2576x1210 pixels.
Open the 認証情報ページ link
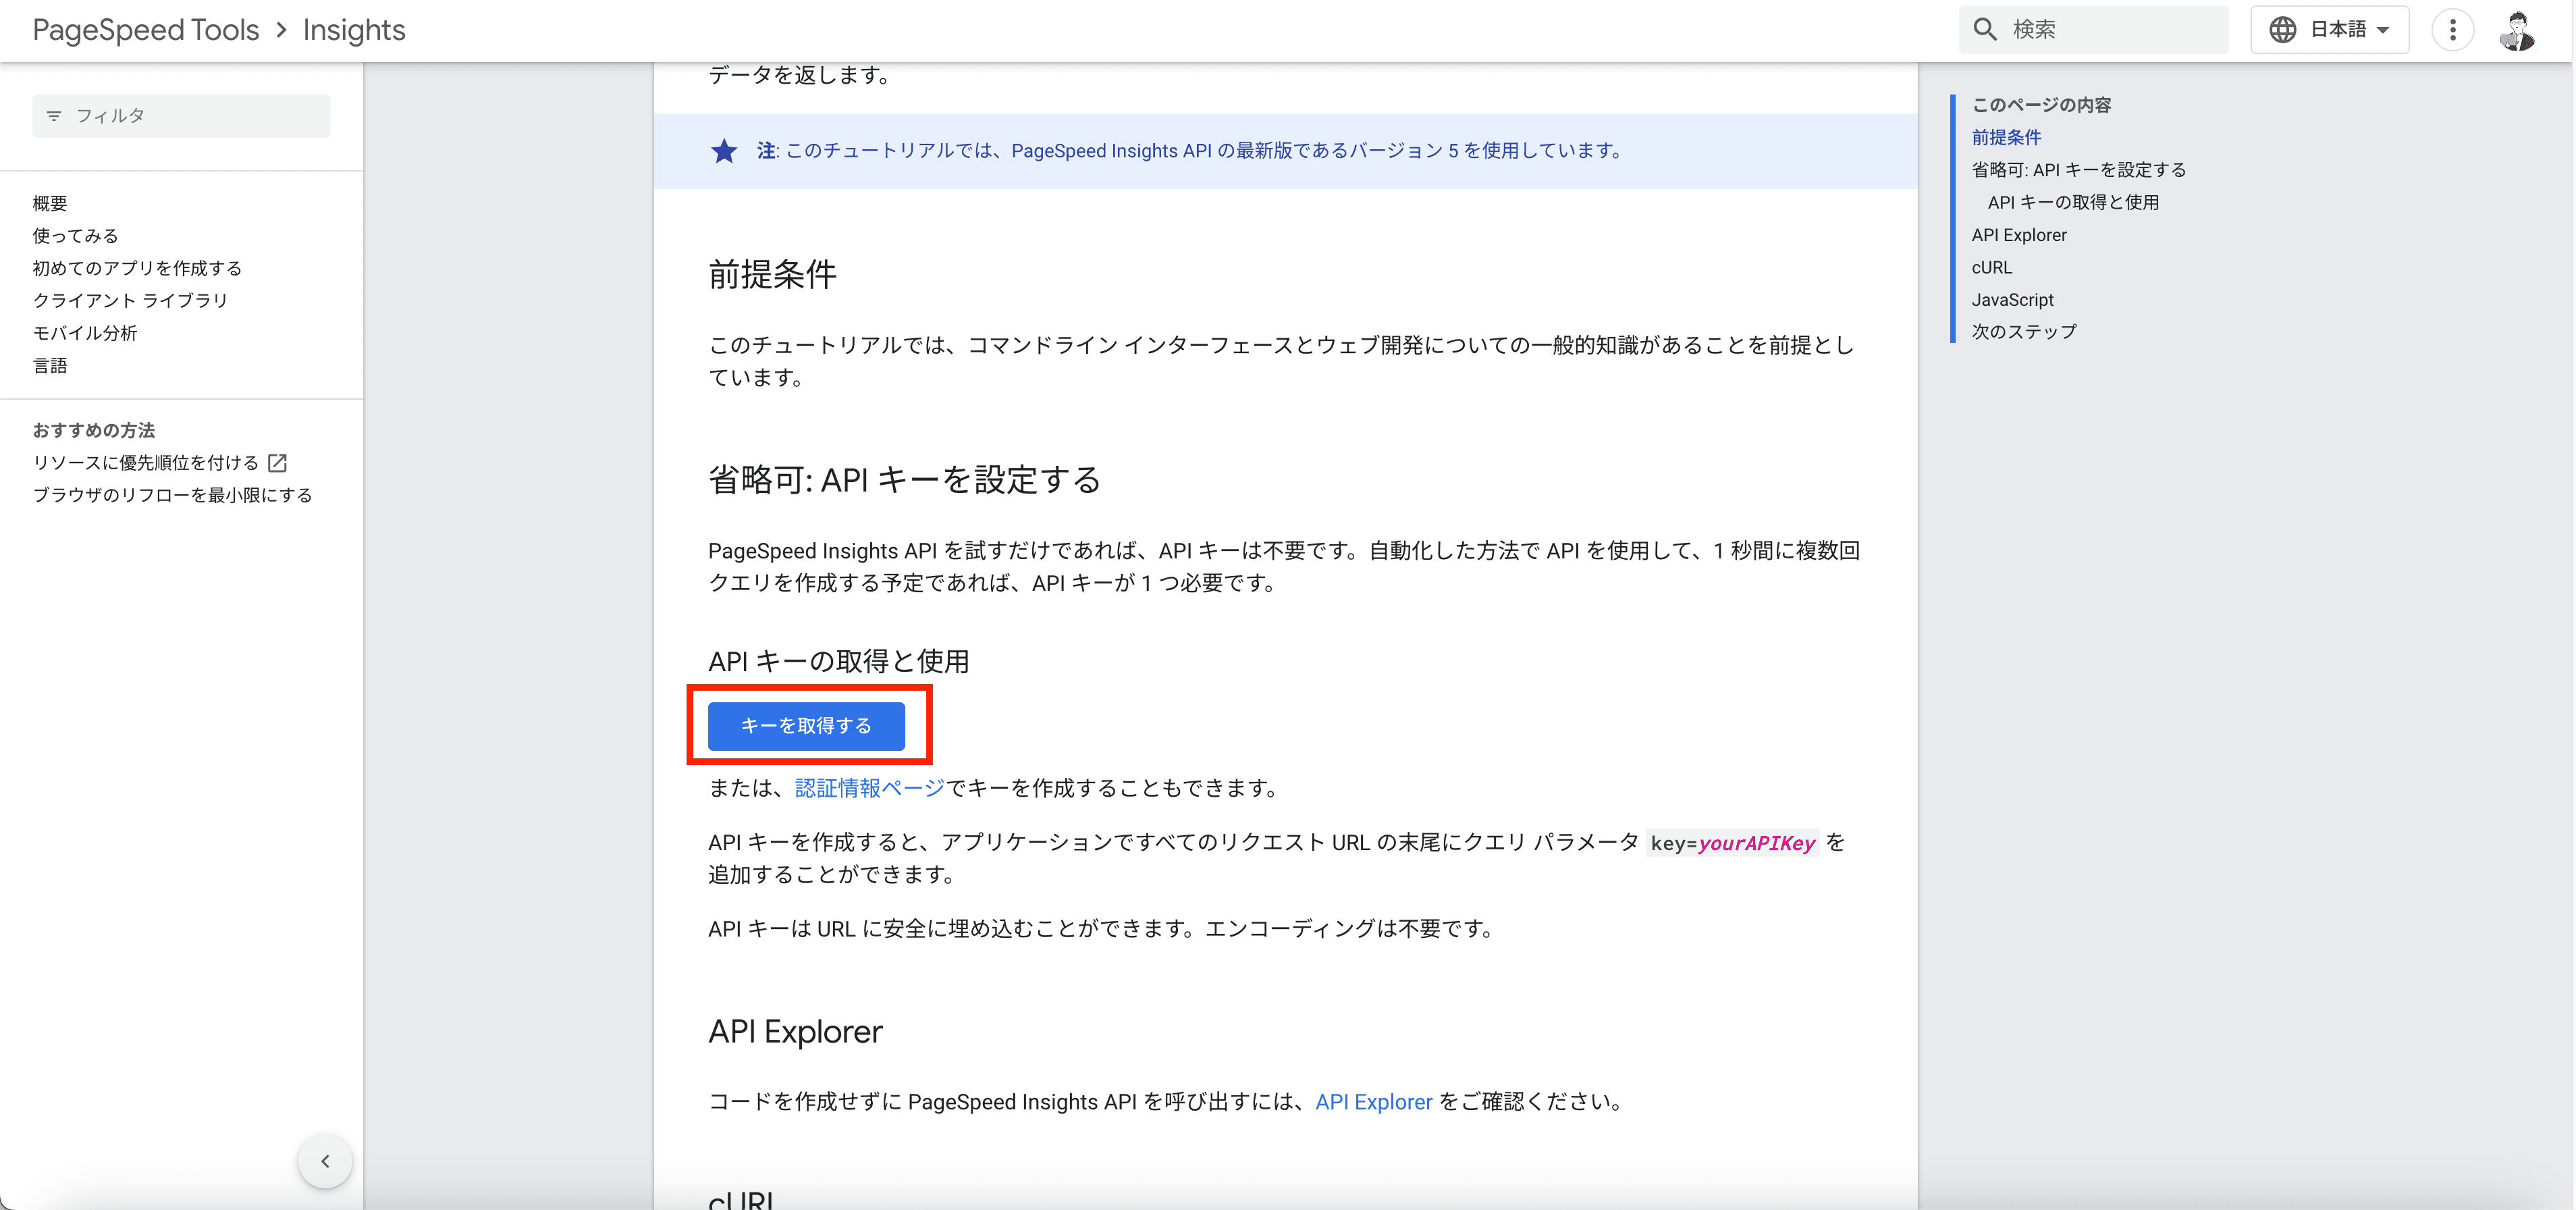tap(869, 788)
